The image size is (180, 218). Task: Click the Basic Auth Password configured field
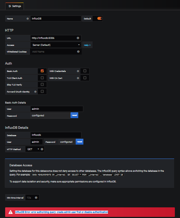(x=50, y=116)
